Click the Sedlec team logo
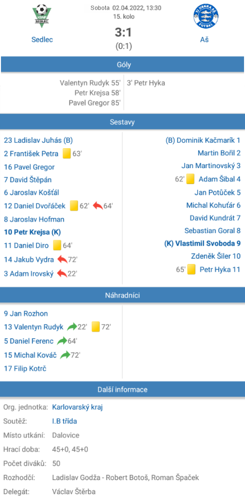The width and height of the screenshot is (245, 500). click(x=42, y=15)
